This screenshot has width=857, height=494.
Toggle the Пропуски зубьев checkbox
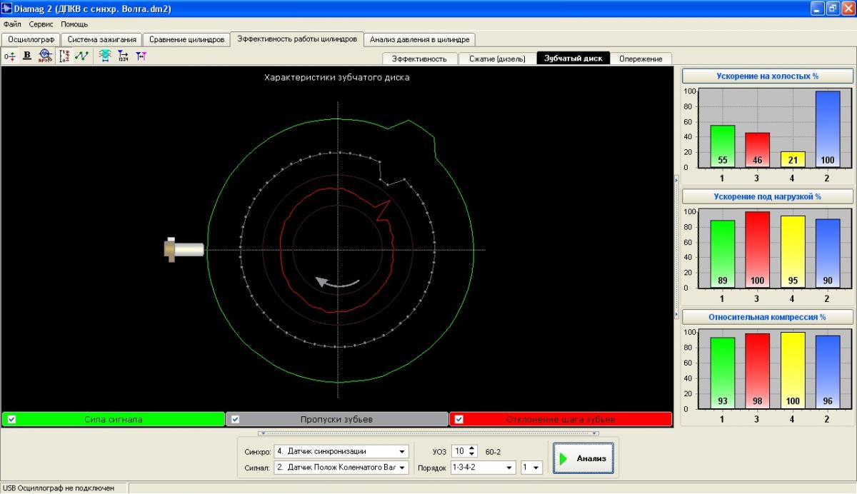[x=235, y=419]
